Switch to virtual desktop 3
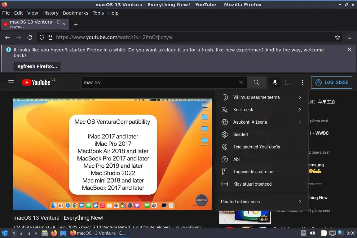Screen dimensions: 357x238 [x=29, y=233]
